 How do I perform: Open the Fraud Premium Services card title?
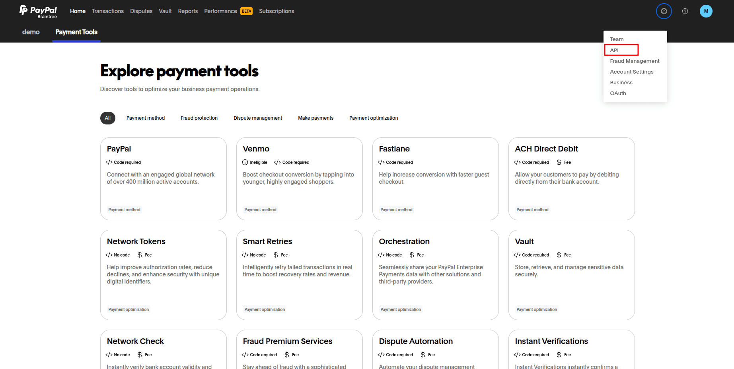click(288, 341)
